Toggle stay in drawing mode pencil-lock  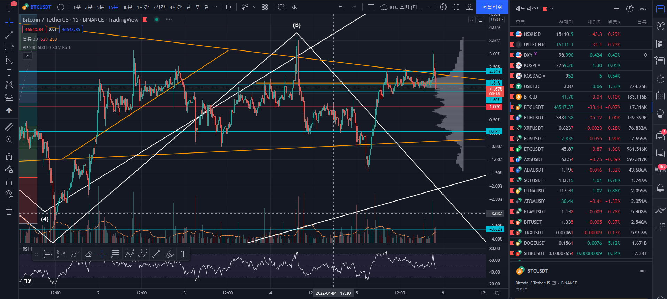pos(9,169)
